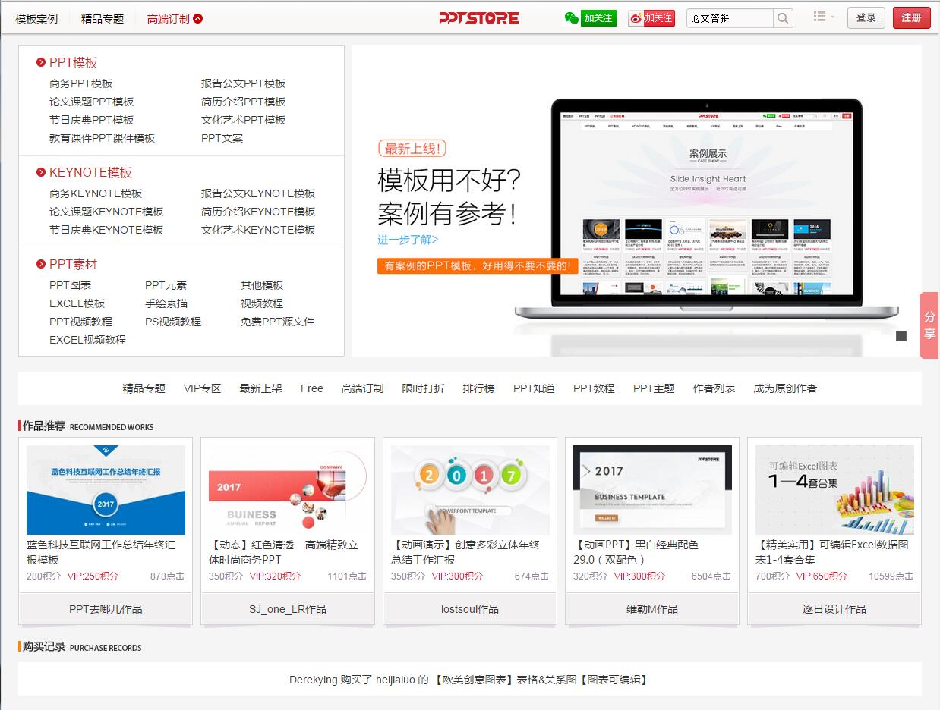
Task: Click the search input field
Action: click(x=730, y=18)
